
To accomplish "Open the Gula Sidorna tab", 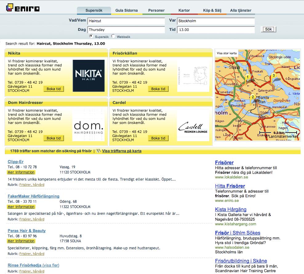I will point(126,10).
